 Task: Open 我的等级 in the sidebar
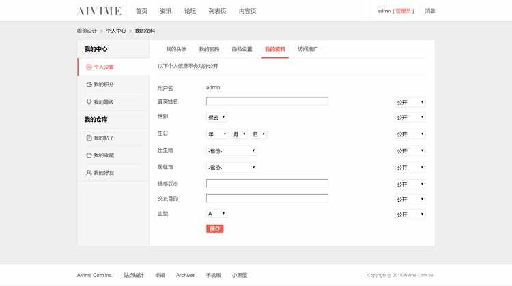(113, 102)
